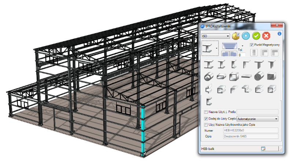
Task: Select the square hollow section profile
Action: (x=234, y=77)
